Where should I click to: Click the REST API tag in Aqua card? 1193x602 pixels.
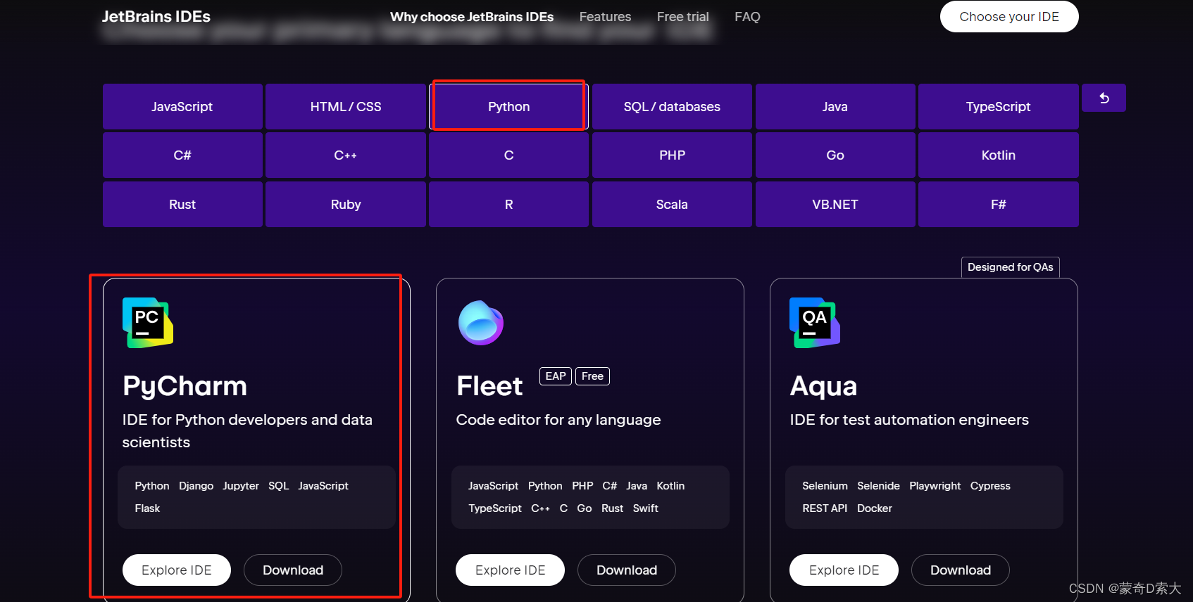825,508
